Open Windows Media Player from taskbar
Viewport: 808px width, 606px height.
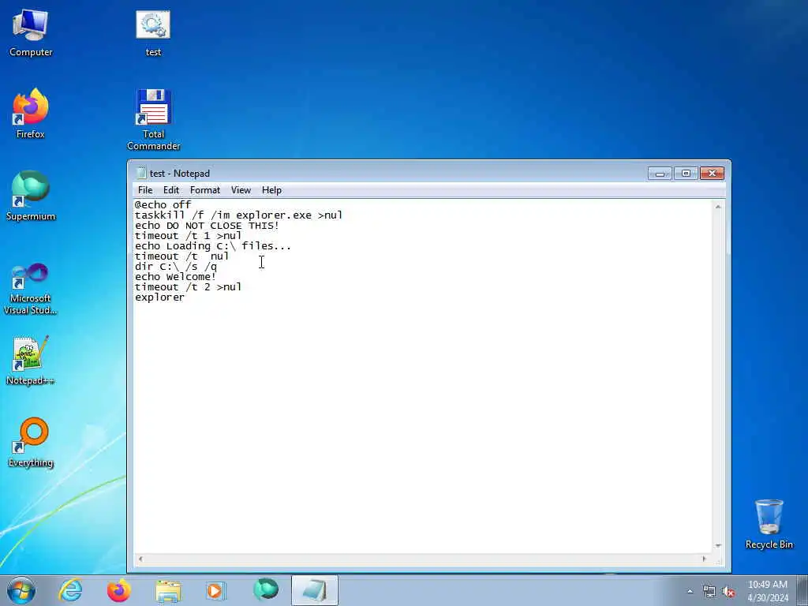(216, 590)
